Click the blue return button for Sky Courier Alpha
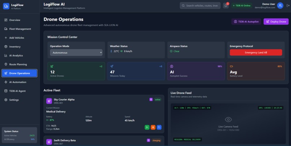The width and height of the screenshot is (291, 146). pyautogui.click(x=159, y=127)
